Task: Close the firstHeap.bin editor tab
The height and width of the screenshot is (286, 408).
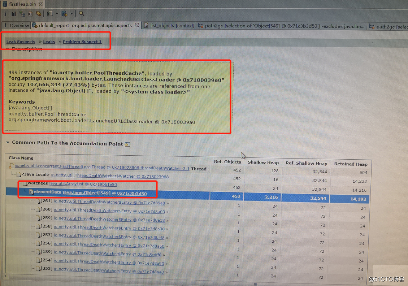Action: pyautogui.click(x=40, y=4)
